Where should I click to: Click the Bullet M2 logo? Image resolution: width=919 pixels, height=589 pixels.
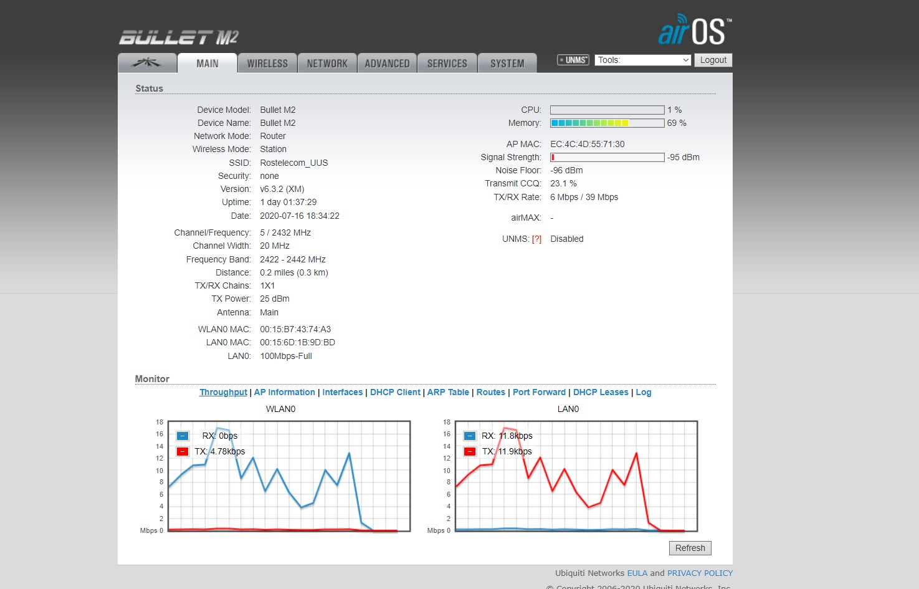[x=179, y=37]
